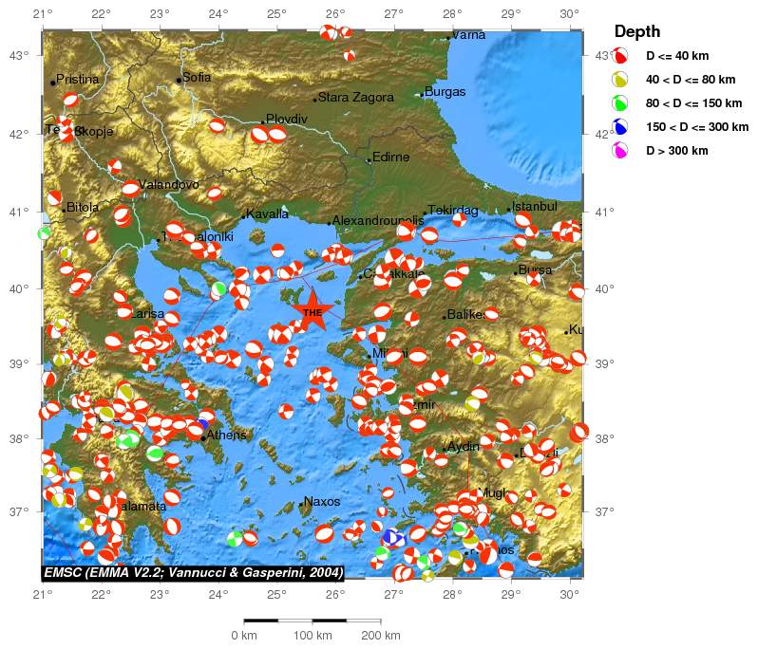Screen dimensions: 758x649
Task: Click the Depth legend title
Action: (x=637, y=31)
